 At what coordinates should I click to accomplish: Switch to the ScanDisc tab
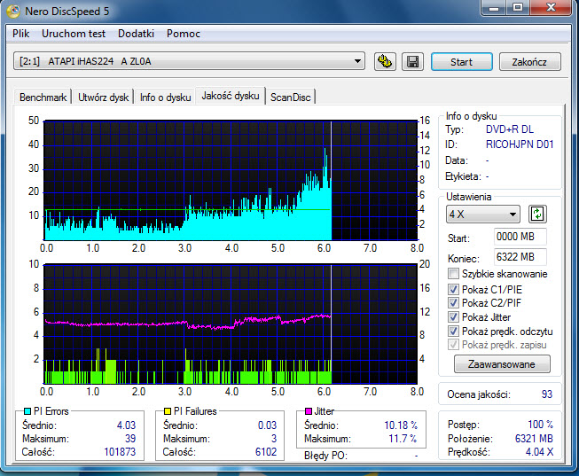290,98
